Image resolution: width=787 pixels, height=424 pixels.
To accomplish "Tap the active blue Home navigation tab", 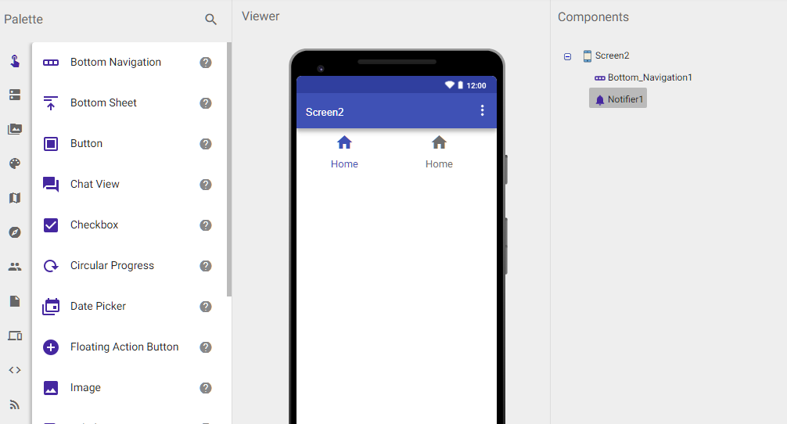I will click(344, 153).
